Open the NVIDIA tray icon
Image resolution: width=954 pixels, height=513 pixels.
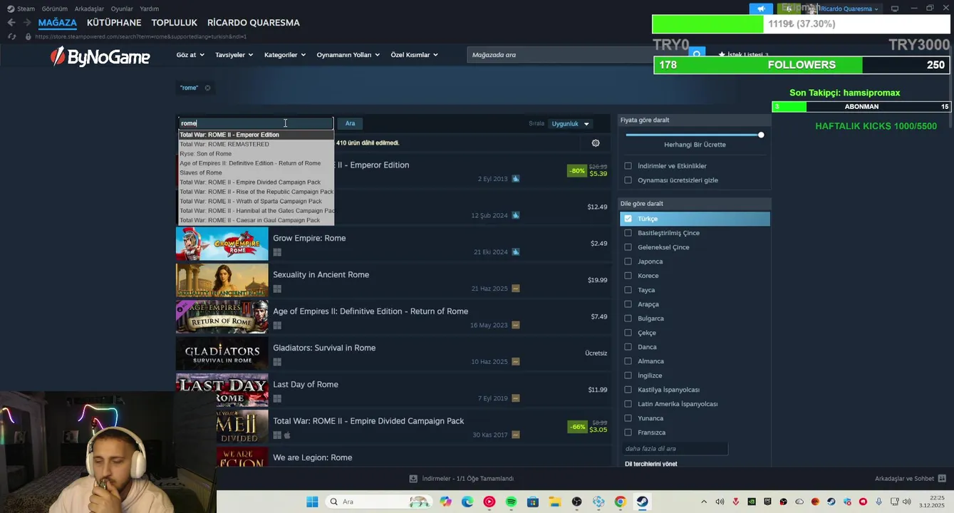pos(752,502)
